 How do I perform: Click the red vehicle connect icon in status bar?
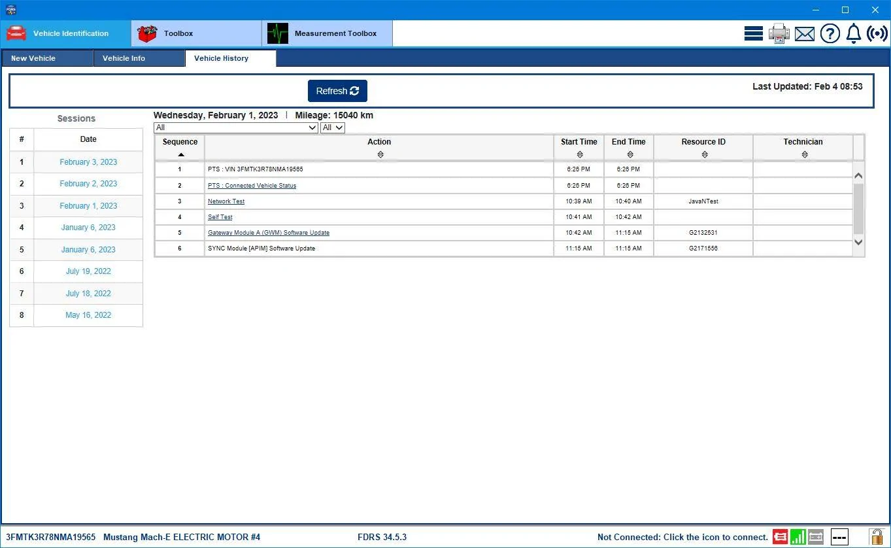[x=780, y=537]
